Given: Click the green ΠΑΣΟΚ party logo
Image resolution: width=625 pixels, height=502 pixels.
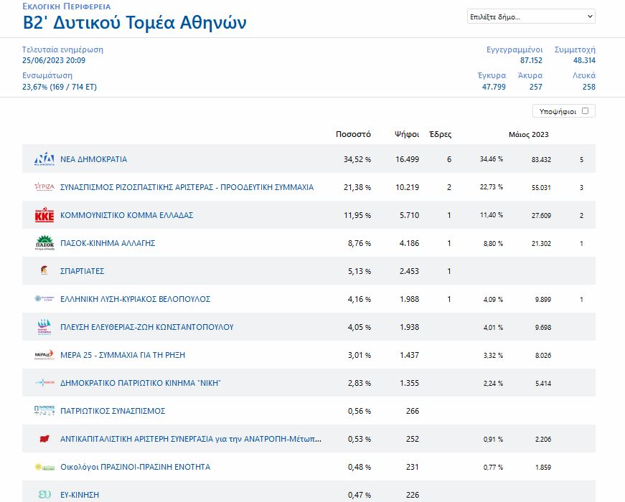Looking at the screenshot, I should coord(44,243).
